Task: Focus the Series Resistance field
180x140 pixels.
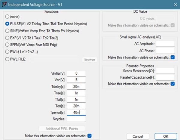Action: [x=165, y=70]
